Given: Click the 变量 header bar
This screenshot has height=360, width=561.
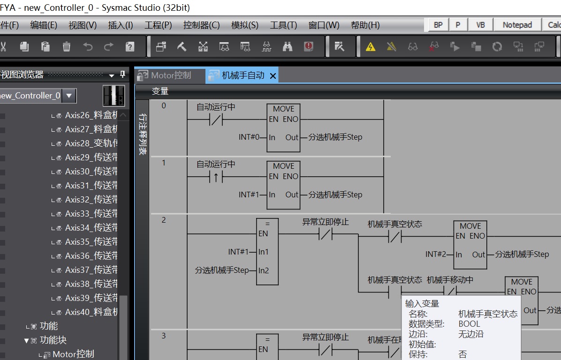Looking at the screenshot, I should (160, 91).
